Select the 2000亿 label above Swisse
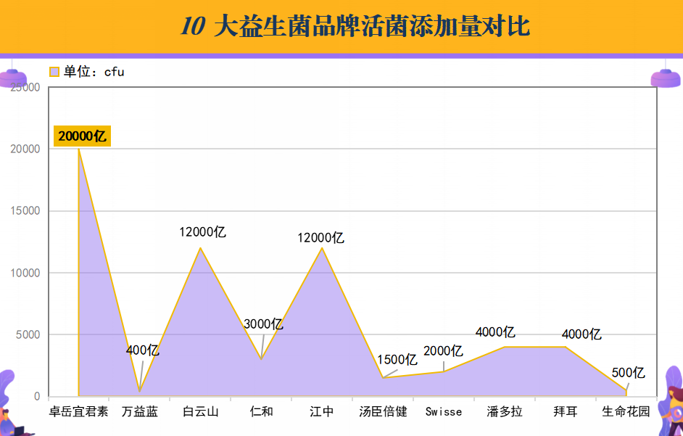This screenshot has height=436, width=683. tap(443, 350)
